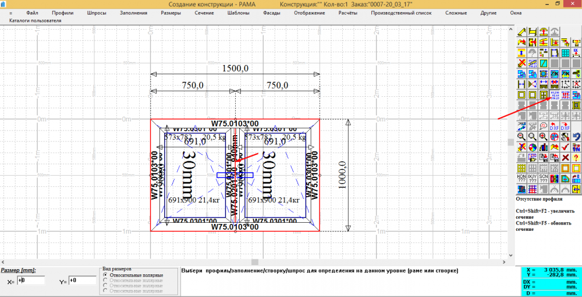Open the Шпросы menu
The height and width of the screenshot is (297, 582).
(x=97, y=13)
